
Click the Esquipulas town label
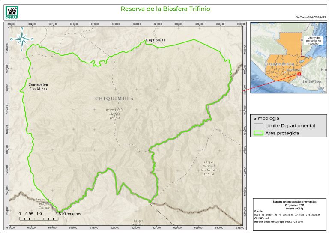tap(155, 40)
